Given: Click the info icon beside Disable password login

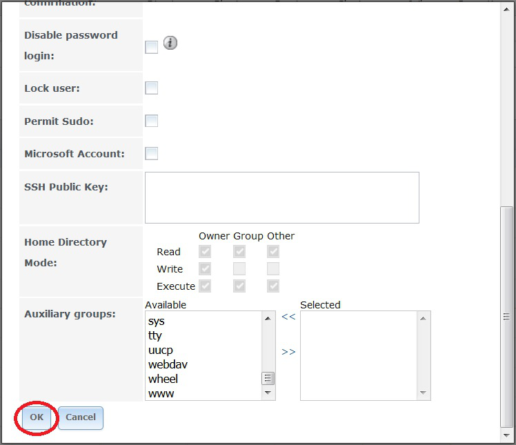Looking at the screenshot, I should (x=170, y=43).
